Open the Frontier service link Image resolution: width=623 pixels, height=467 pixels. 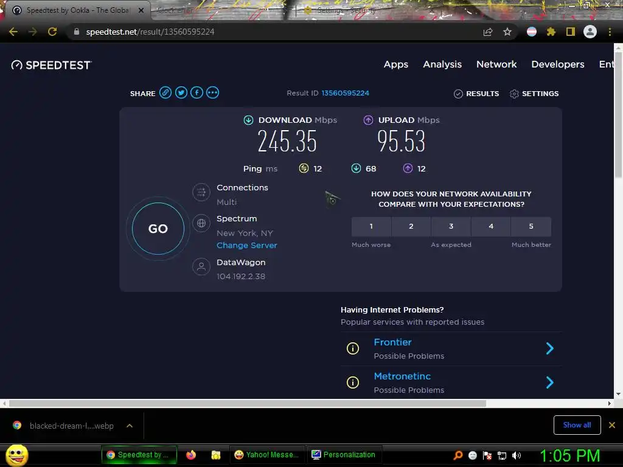(392, 342)
